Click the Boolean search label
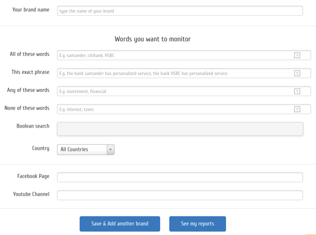Viewport: 316px width, 235px height. [33, 126]
